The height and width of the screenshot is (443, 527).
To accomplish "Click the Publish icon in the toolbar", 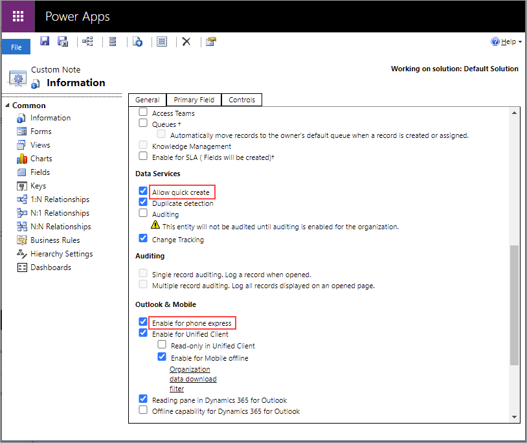I will coord(137,41).
